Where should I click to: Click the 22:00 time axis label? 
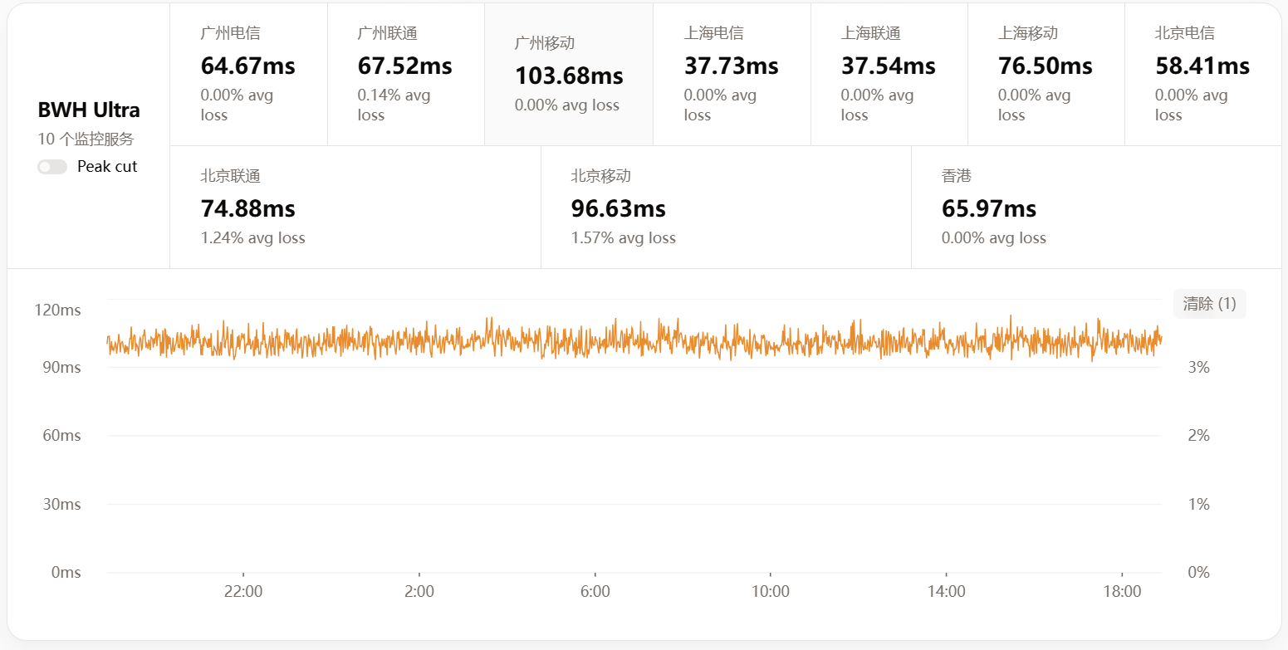(243, 592)
